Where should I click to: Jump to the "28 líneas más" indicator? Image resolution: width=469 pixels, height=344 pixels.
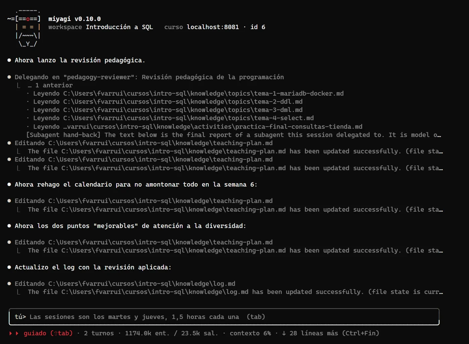tap(330, 333)
